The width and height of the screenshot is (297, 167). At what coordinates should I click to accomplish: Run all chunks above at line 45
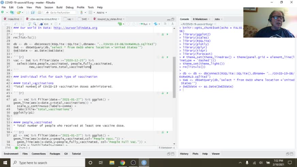(162, 93)
